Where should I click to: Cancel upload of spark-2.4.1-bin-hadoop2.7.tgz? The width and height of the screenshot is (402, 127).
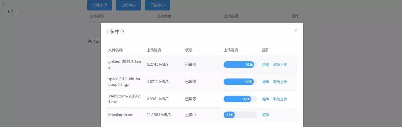(x=280, y=82)
